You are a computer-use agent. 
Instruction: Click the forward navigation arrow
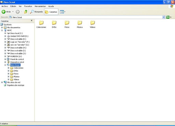point(17,12)
